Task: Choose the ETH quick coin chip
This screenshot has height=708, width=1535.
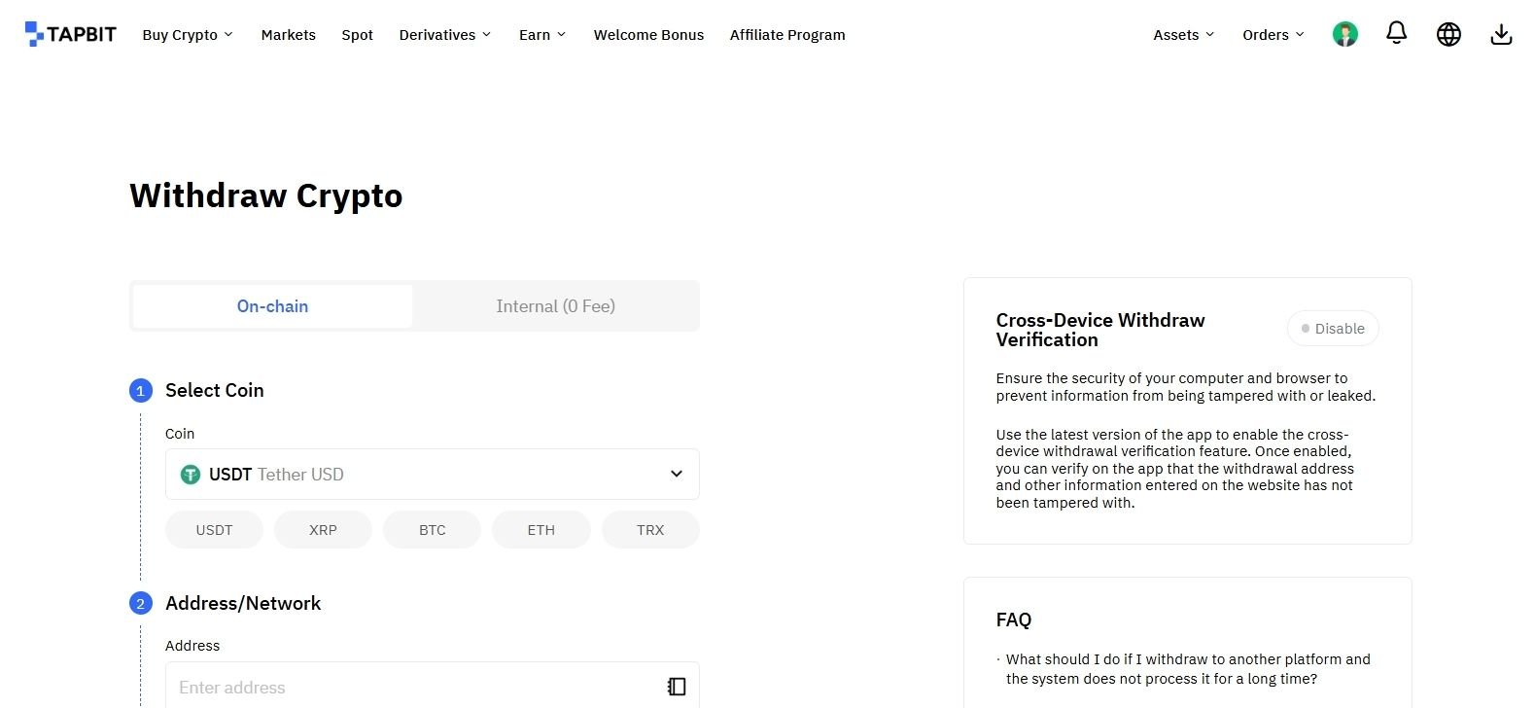Action: pyautogui.click(x=541, y=530)
